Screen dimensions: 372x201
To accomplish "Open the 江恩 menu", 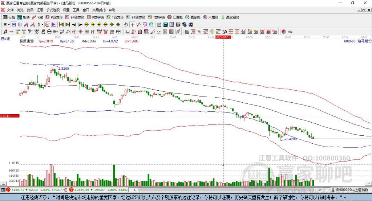I will (40, 10).
